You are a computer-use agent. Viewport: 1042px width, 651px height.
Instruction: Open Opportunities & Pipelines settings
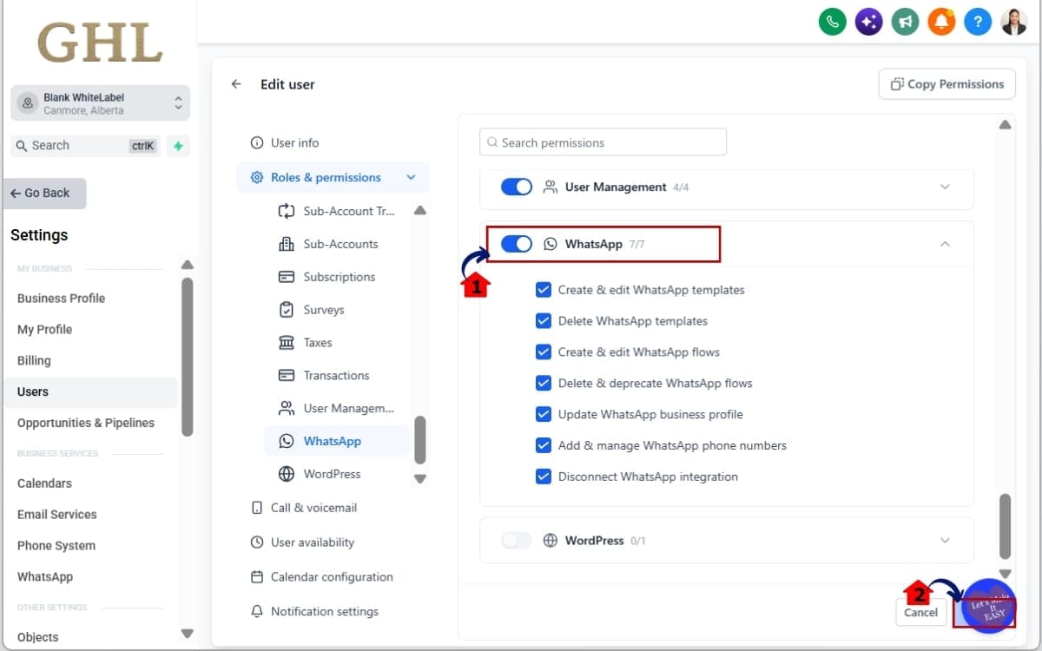pyautogui.click(x=86, y=423)
